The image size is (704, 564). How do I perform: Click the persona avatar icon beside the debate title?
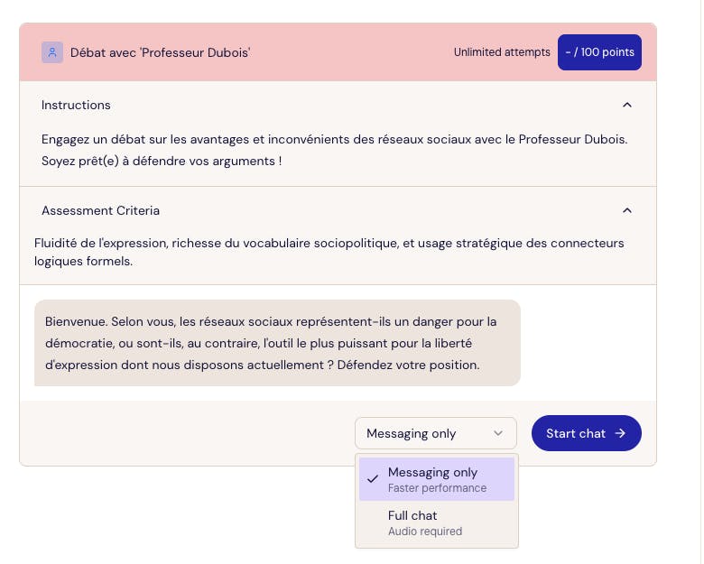(52, 52)
